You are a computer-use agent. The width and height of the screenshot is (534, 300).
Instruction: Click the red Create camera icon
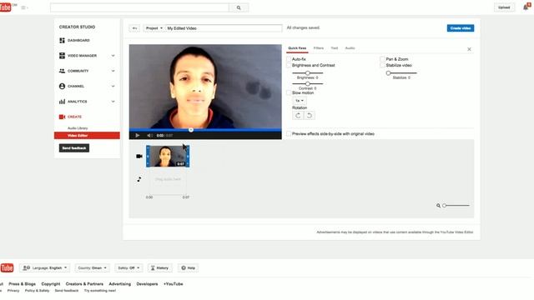click(x=62, y=117)
